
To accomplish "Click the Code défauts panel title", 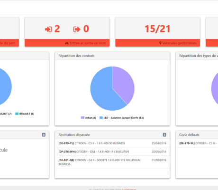I will 189,135.
